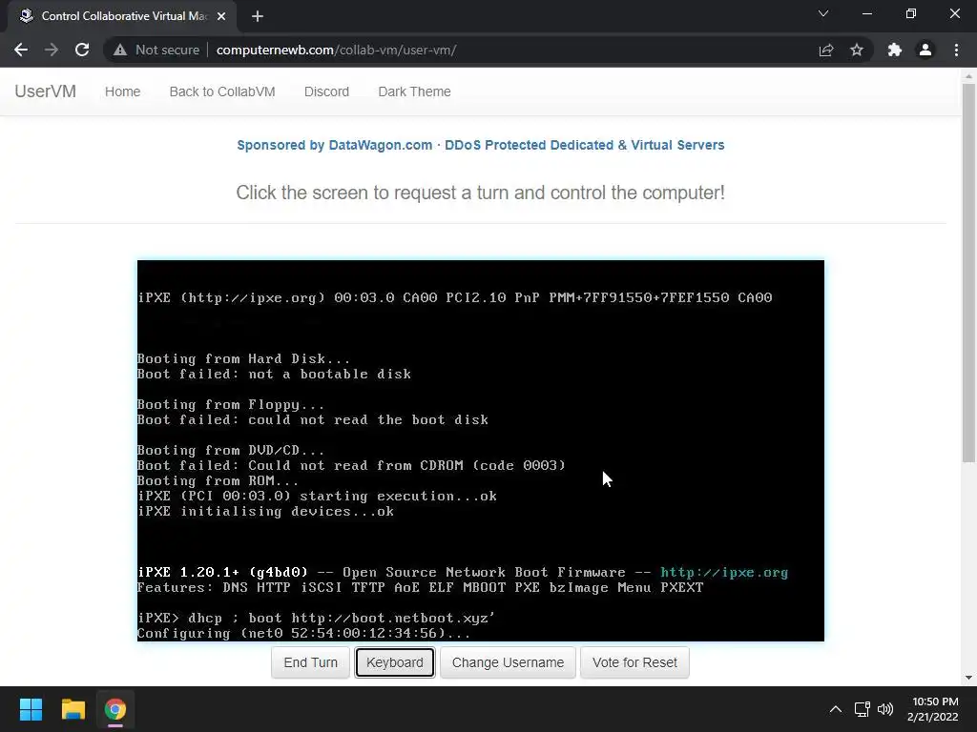Open Windows Start menu
Screen dimensions: 977x732
tap(31, 709)
